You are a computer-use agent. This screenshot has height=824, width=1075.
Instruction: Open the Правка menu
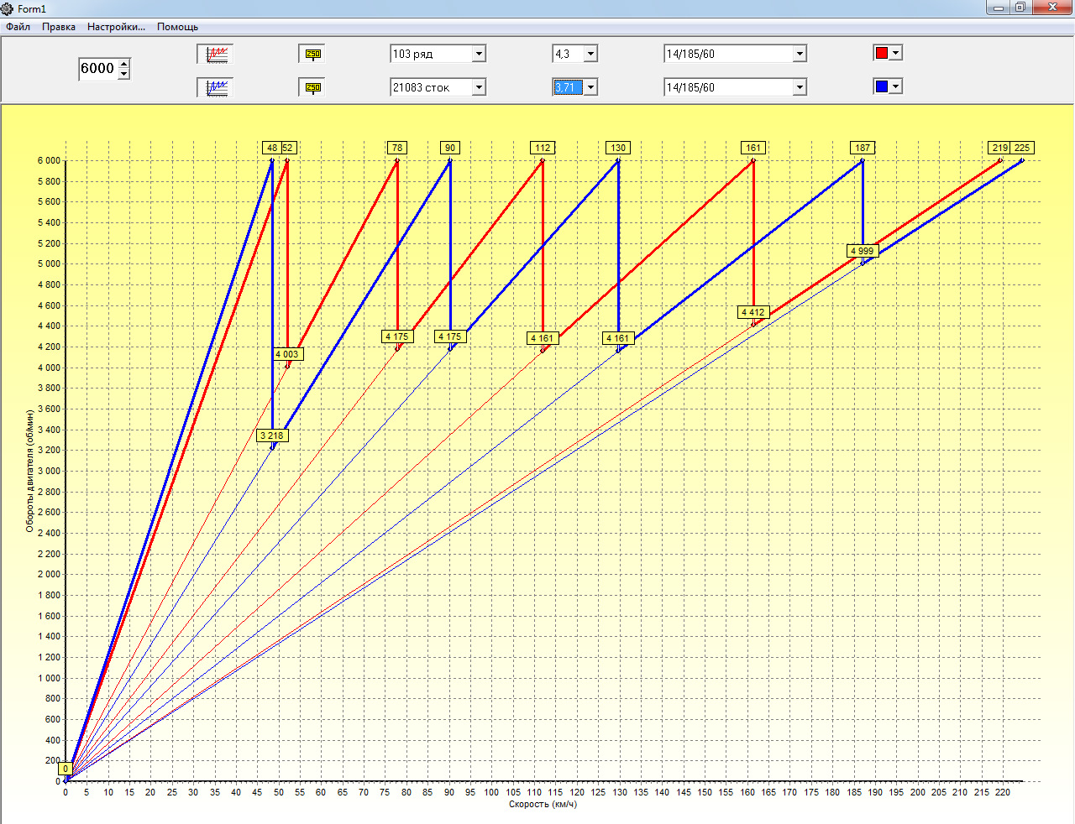pyautogui.click(x=59, y=27)
